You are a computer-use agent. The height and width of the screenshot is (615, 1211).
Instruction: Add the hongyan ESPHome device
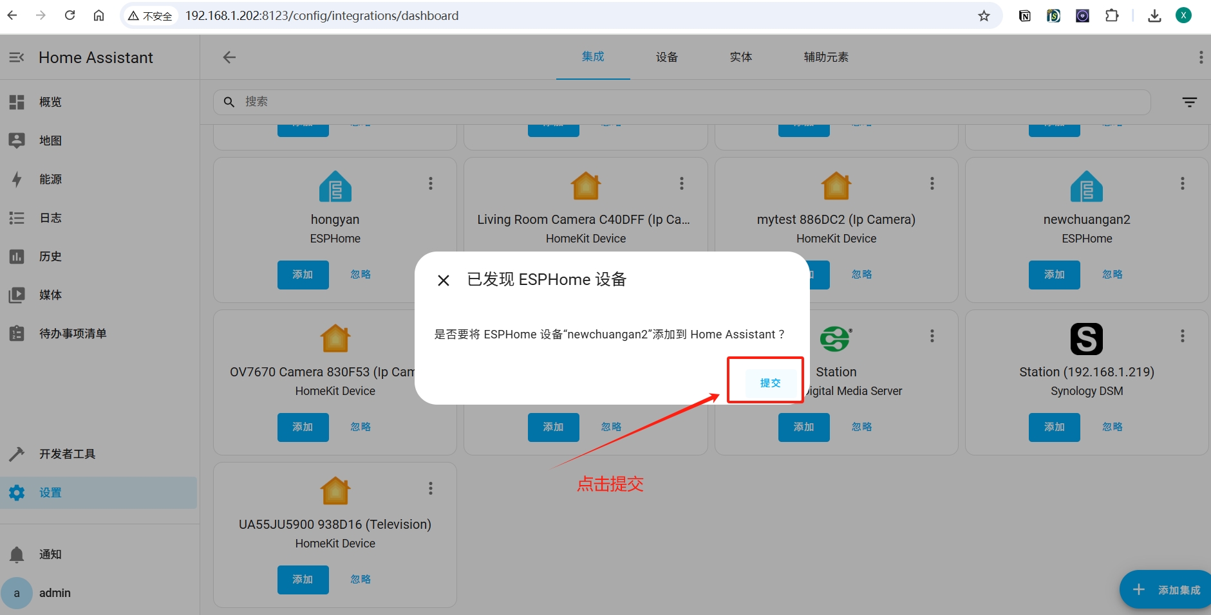(x=303, y=275)
